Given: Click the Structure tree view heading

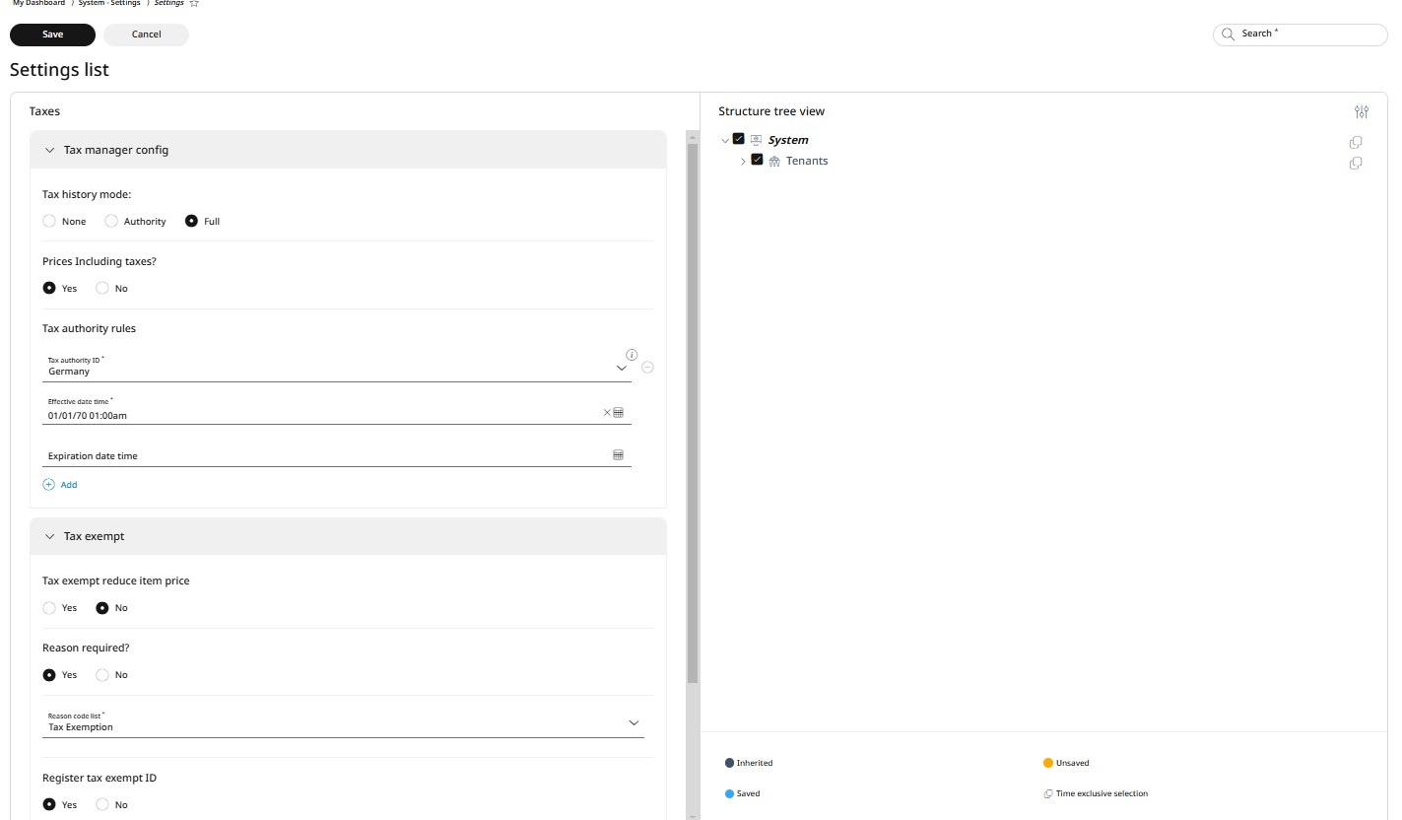Looking at the screenshot, I should 771,111.
